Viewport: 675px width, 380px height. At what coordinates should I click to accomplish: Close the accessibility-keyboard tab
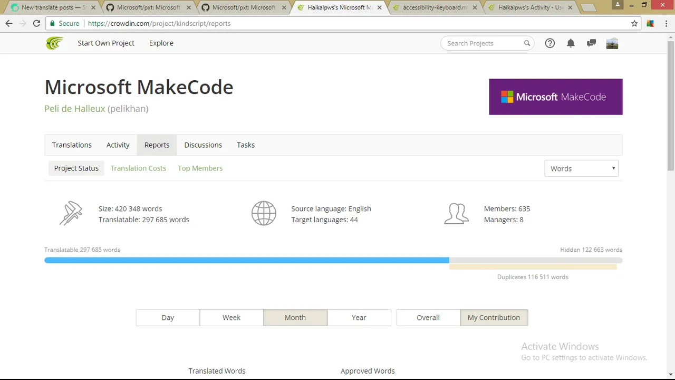pos(475,8)
